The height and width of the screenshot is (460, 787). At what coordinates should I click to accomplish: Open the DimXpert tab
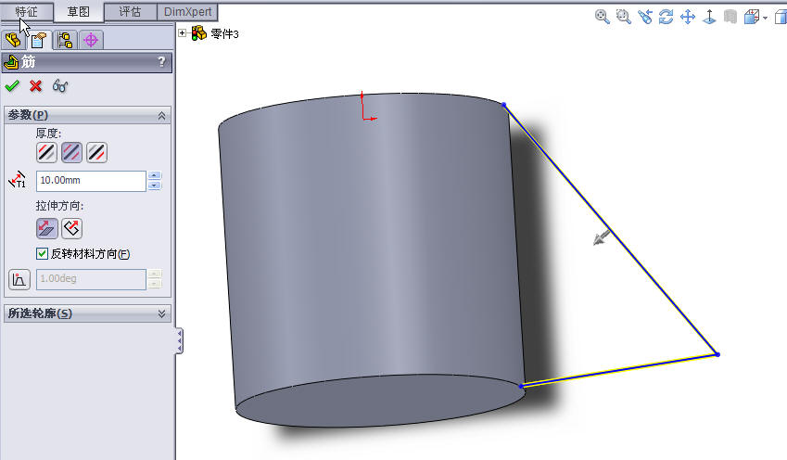click(188, 11)
